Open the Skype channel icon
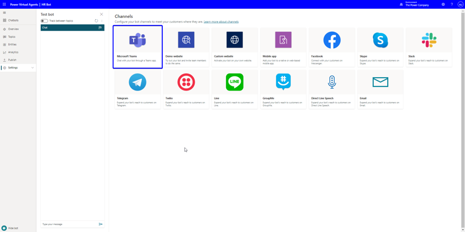This screenshot has width=465, height=232. [x=380, y=40]
